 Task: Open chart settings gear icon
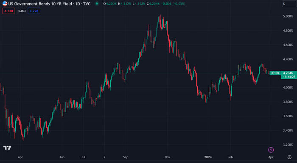pyautogui.click(x=289, y=157)
